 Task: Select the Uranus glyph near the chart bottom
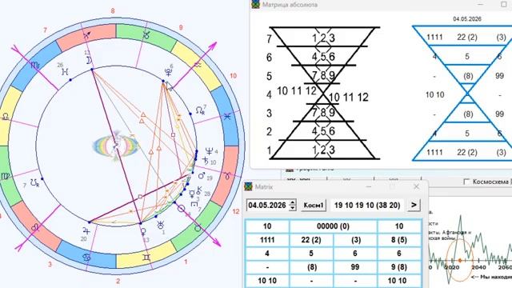pyautogui.click(x=161, y=225)
